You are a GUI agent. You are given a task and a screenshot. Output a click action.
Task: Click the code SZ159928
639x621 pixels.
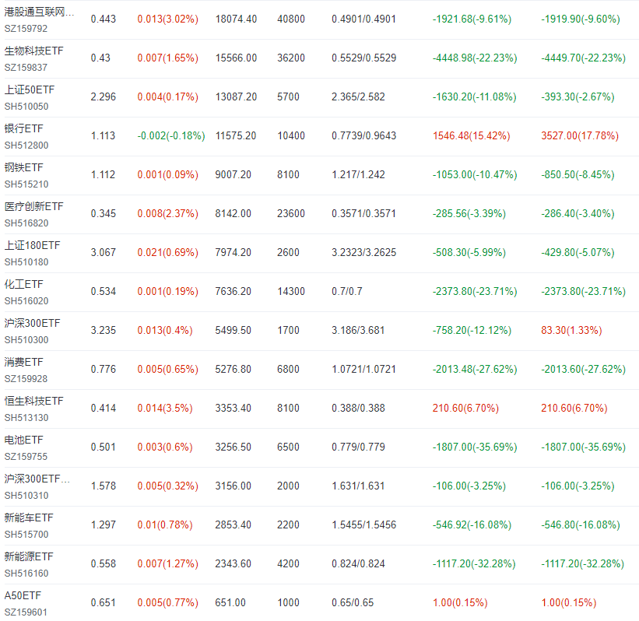pos(26,379)
